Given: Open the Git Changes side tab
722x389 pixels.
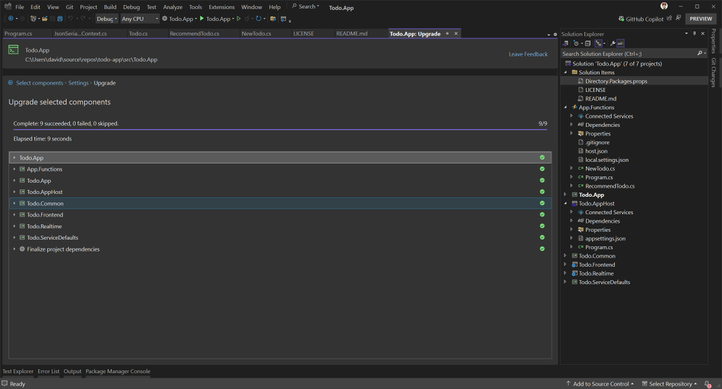Looking at the screenshot, I should (x=714, y=73).
